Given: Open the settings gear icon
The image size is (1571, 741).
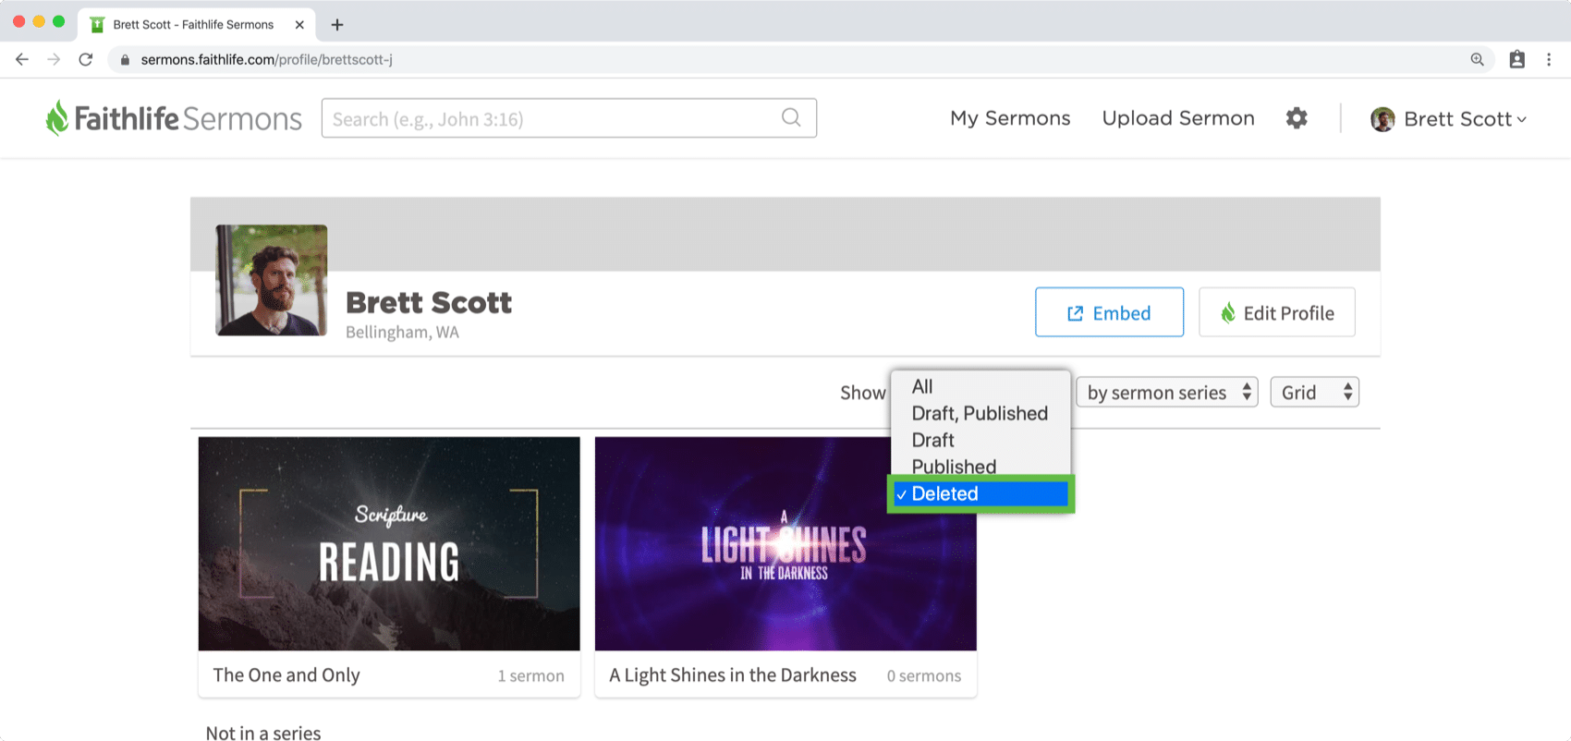Looking at the screenshot, I should (1297, 118).
